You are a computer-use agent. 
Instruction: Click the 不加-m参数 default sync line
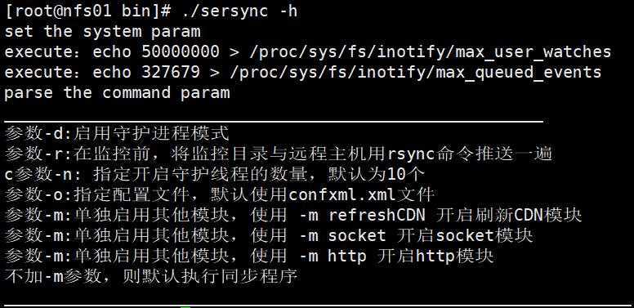pyautogui.click(x=151, y=277)
